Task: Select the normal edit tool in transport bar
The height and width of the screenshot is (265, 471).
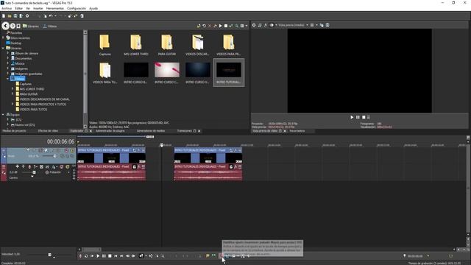Action: click(x=141, y=256)
